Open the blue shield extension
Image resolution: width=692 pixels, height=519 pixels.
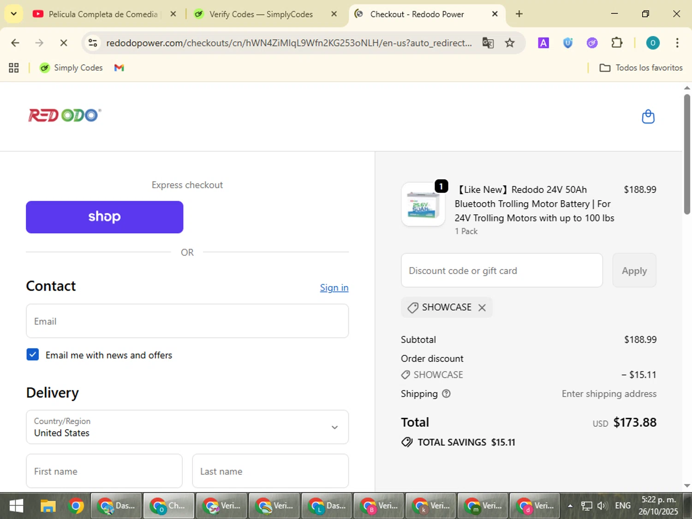568,43
